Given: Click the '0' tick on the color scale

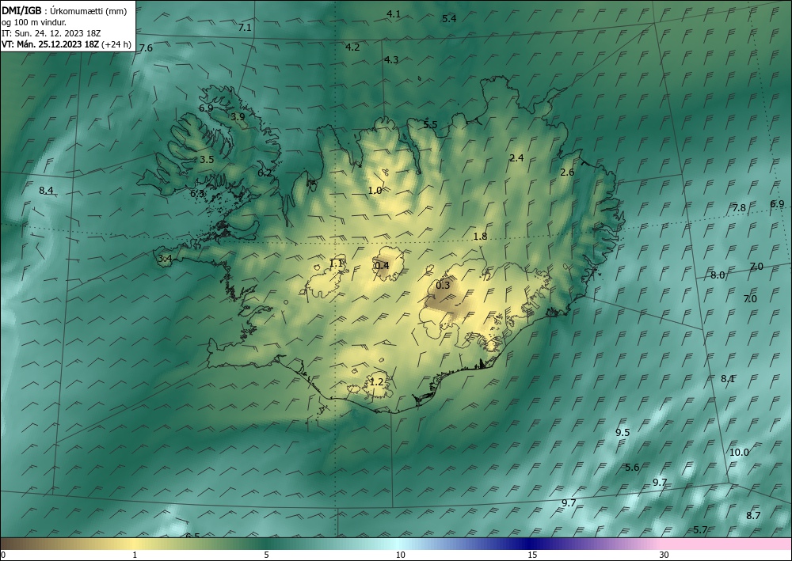Looking at the screenshot, I should 3,555.
